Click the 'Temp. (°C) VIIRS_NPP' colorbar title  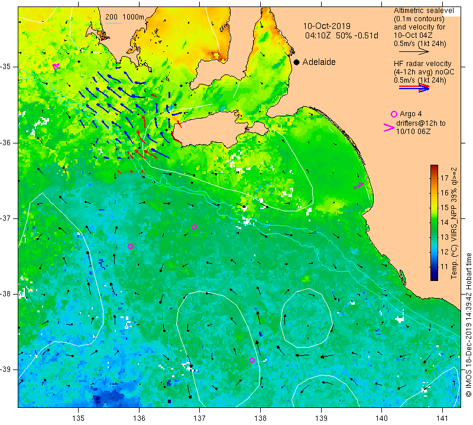(454, 223)
